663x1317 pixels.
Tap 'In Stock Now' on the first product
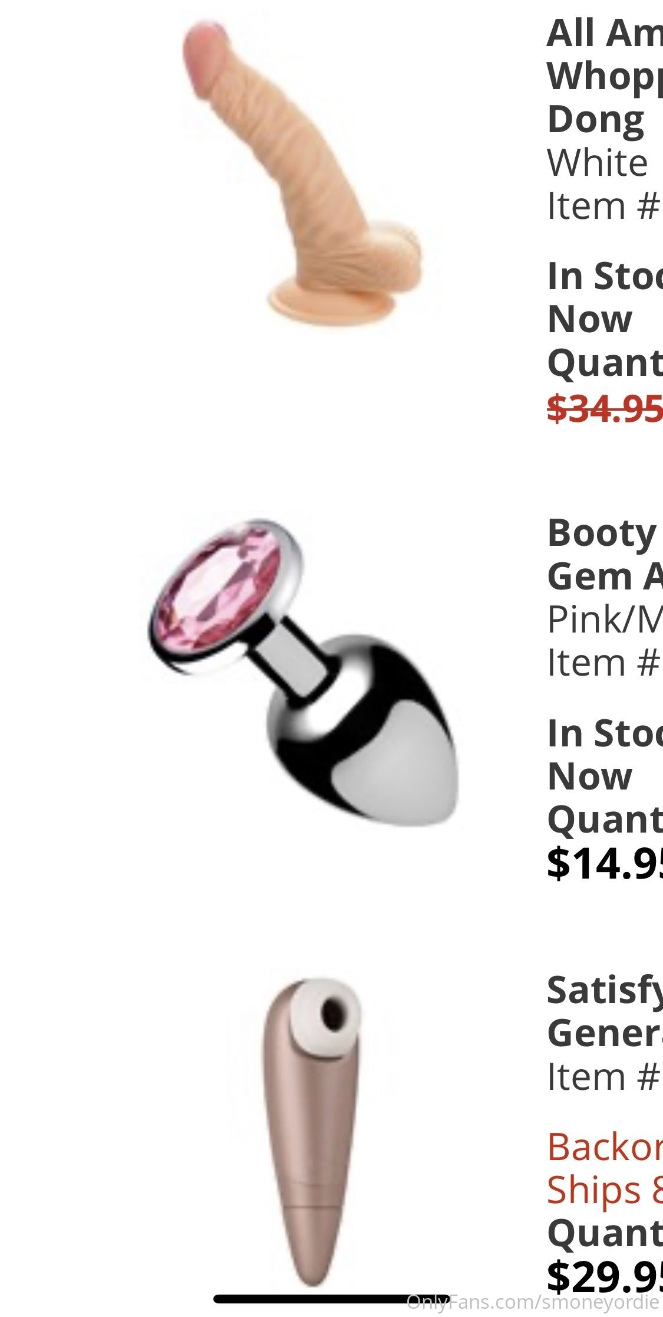[x=605, y=297]
